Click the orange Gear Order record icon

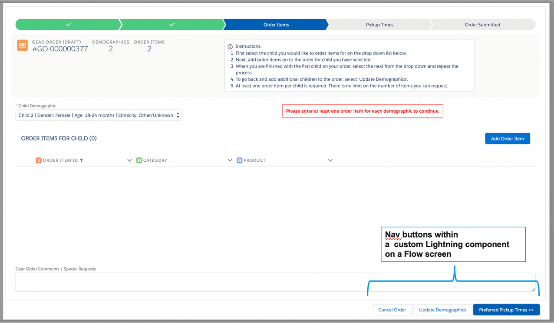coord(22,45)
